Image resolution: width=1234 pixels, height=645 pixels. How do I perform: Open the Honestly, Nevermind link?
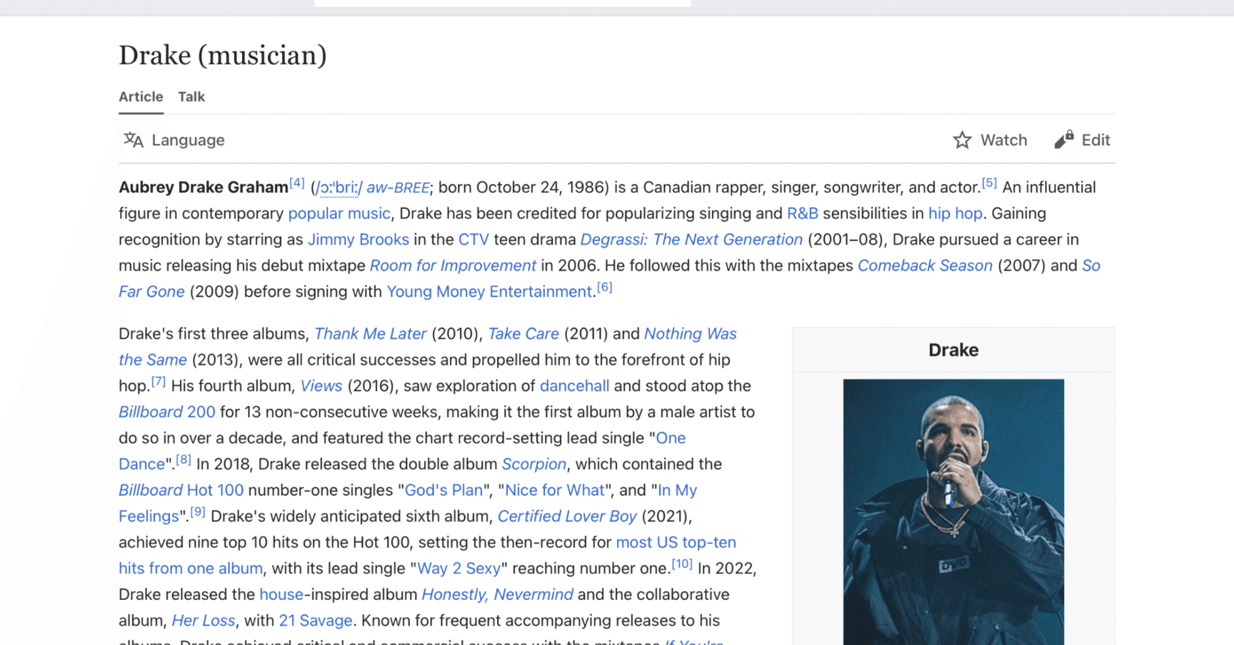point(497,594)
